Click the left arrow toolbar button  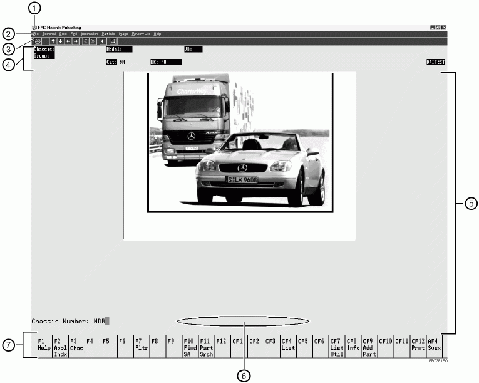coord(68,41)
